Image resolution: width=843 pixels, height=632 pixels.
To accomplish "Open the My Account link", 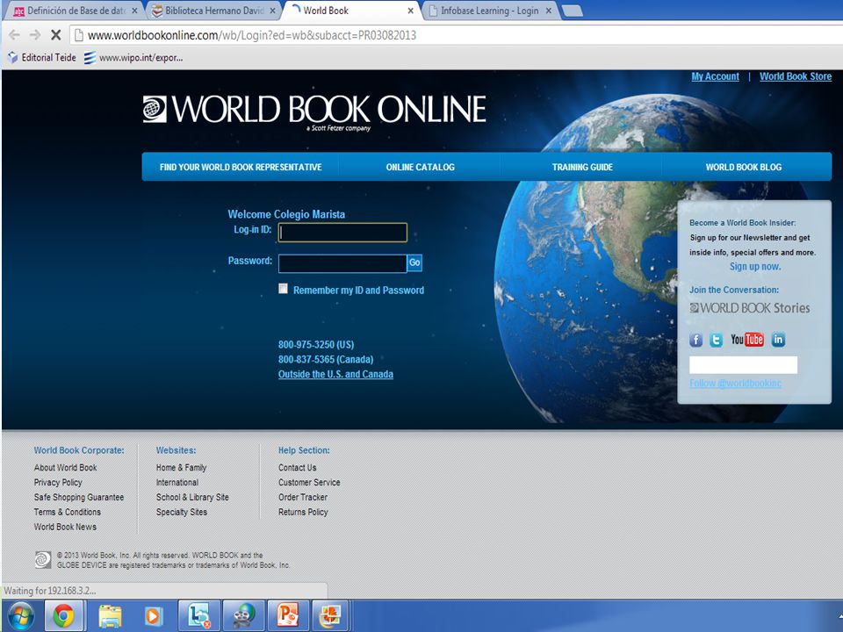I will click(x=715, y=76).
